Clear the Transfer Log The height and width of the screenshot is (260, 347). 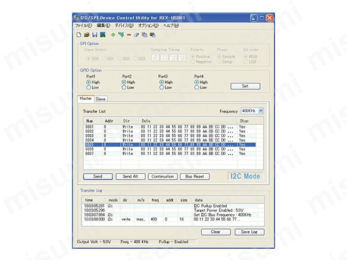tap(215, 232)
